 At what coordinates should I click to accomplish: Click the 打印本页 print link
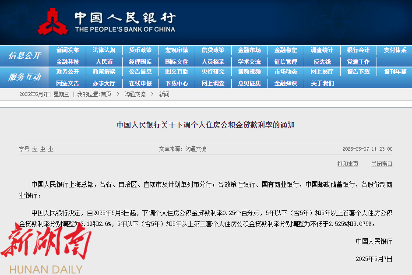348,164
